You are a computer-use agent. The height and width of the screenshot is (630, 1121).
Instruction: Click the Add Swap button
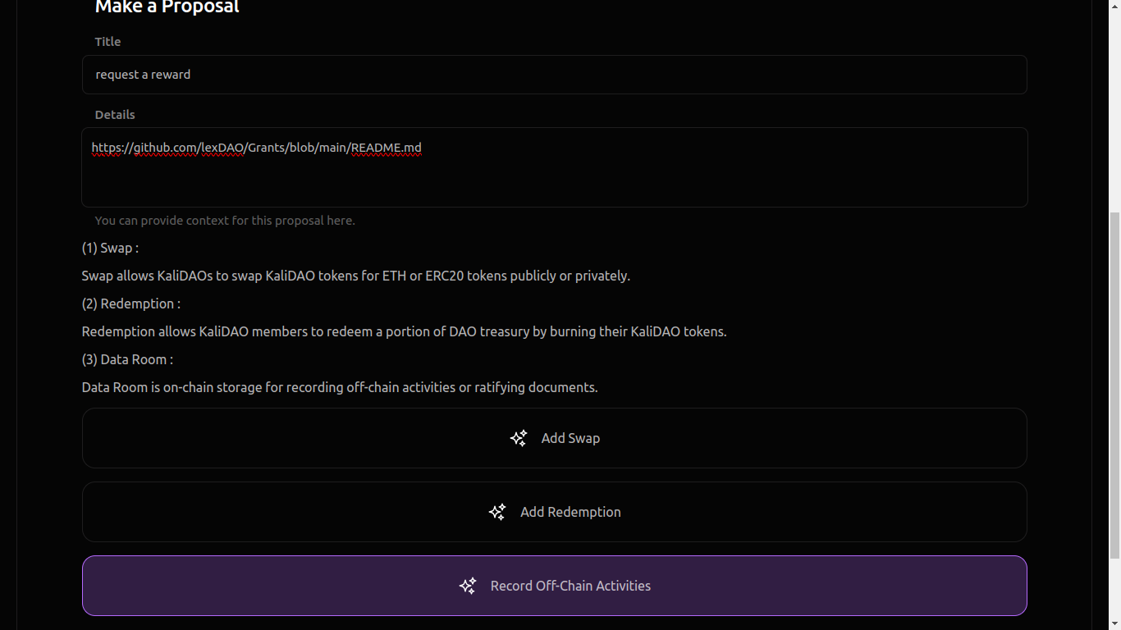tap(555, 438)
